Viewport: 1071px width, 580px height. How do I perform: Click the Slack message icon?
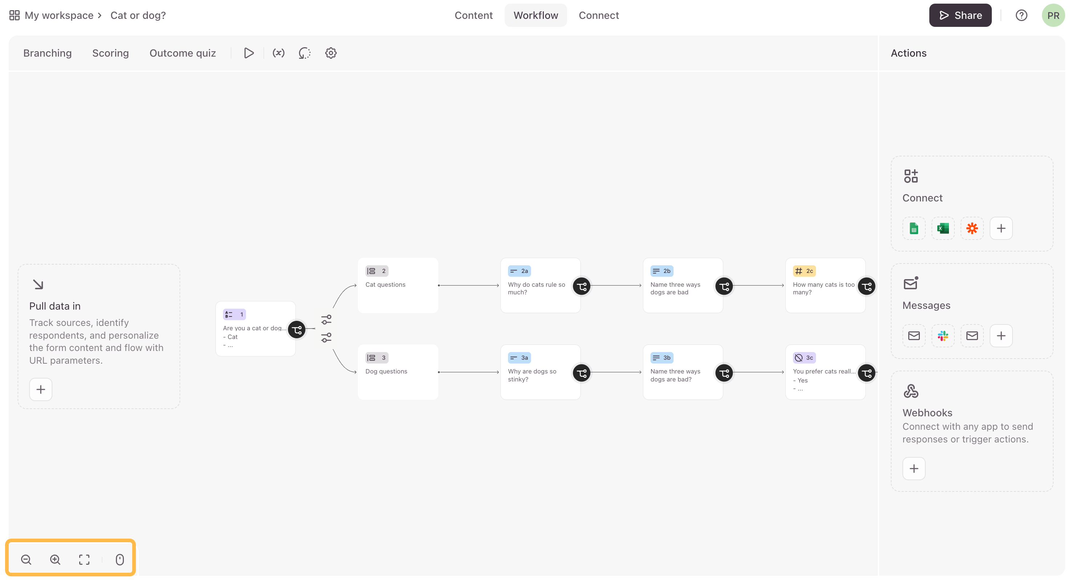pyautogui.click(x=943, y=336)
